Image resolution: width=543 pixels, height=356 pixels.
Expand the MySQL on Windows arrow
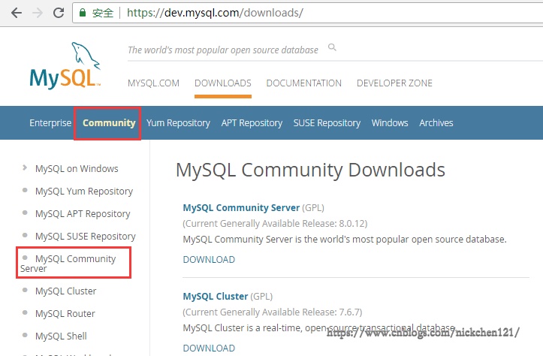(x=25, y=168)
